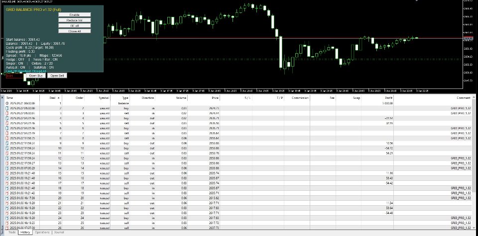The image size is (478, 236).
Task: Click the Reduce Vol button
Action: 74,20
